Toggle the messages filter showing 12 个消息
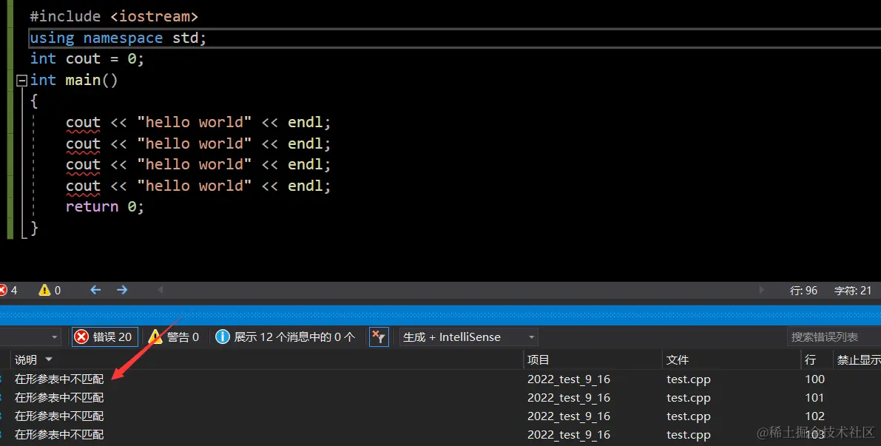 point(286,337)
